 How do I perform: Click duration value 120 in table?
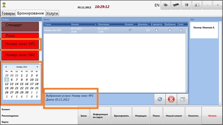pyautogui.click(x=148, y=30)
